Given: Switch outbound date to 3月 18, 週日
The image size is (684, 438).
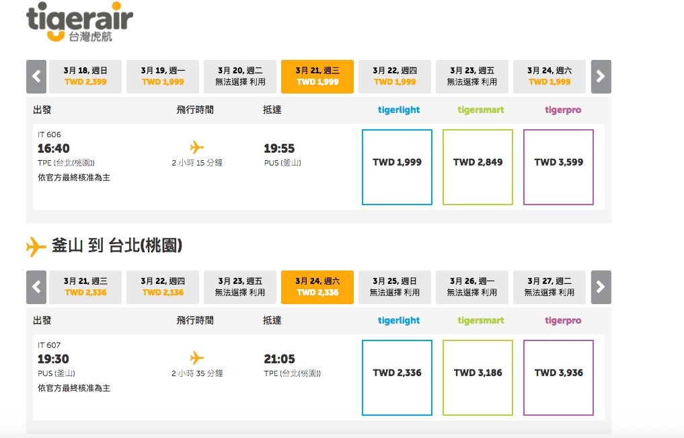Looking at the screenshot, I should click(x=85, y=77).
